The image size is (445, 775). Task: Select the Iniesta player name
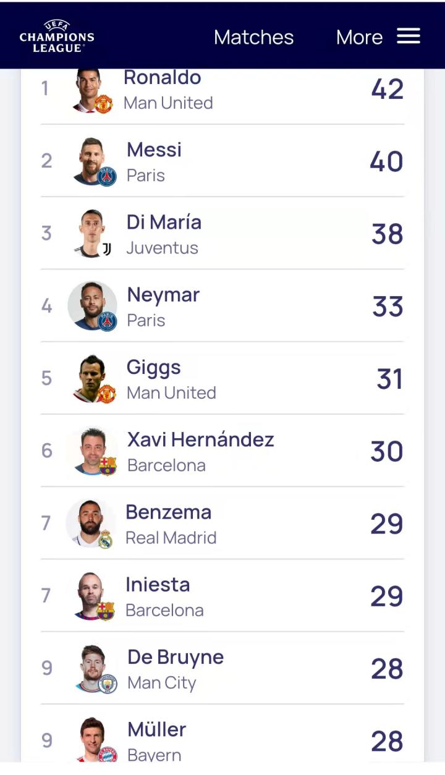pyautogui.click(x=158, y=585)
